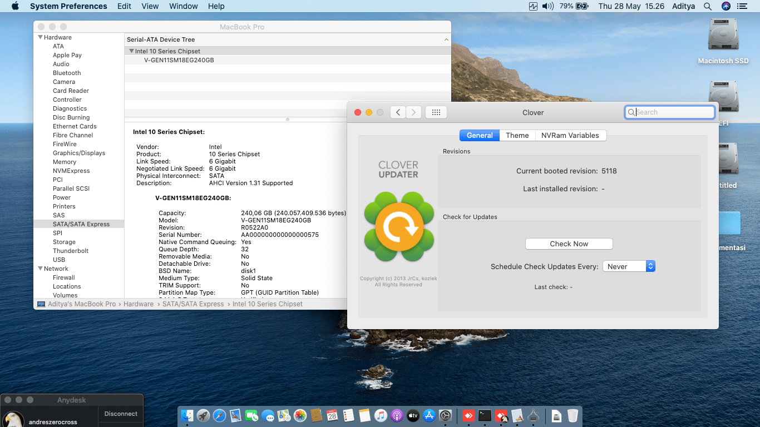
Task: Open the Window menu
Action: click(x=184, y=6)
